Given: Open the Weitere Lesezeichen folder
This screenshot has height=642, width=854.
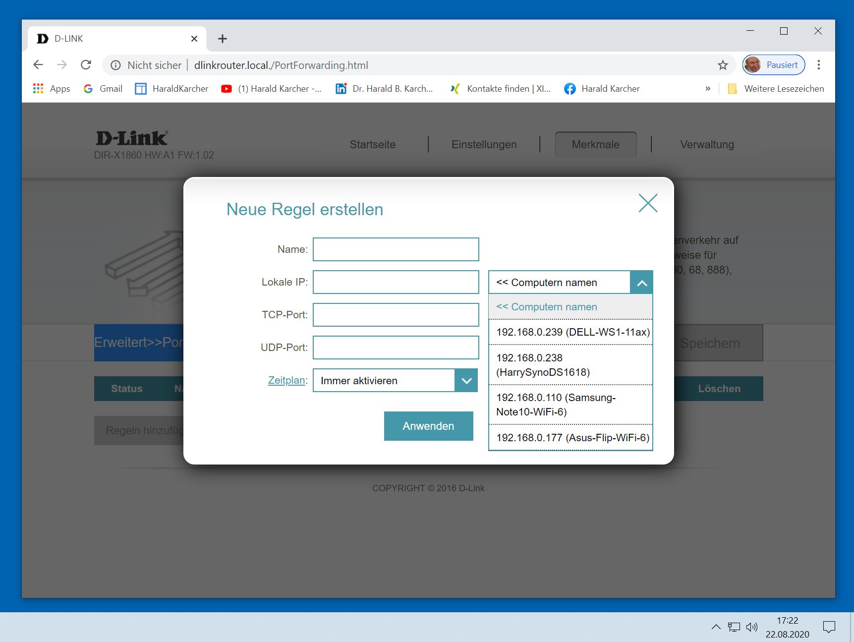Looking at the screenshot, I should point(776,89).
